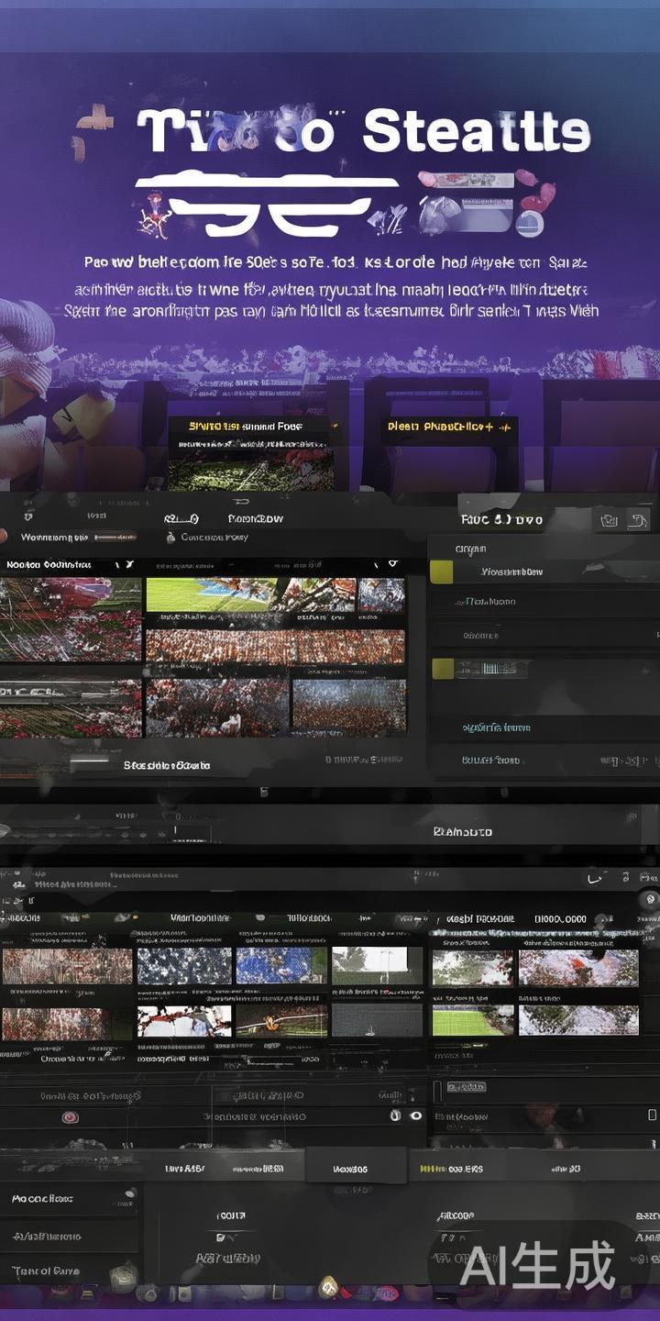Toggle the second yellow square in the right panel

click(x=442, y=668)
